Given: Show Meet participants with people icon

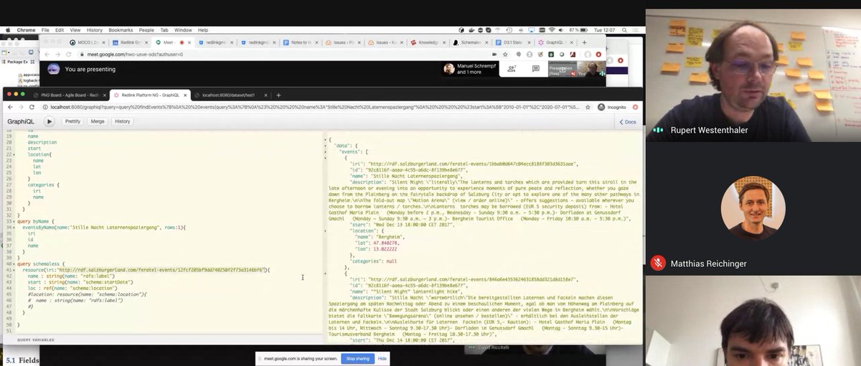Looking at the screenshot, I should tap(511, 69).
